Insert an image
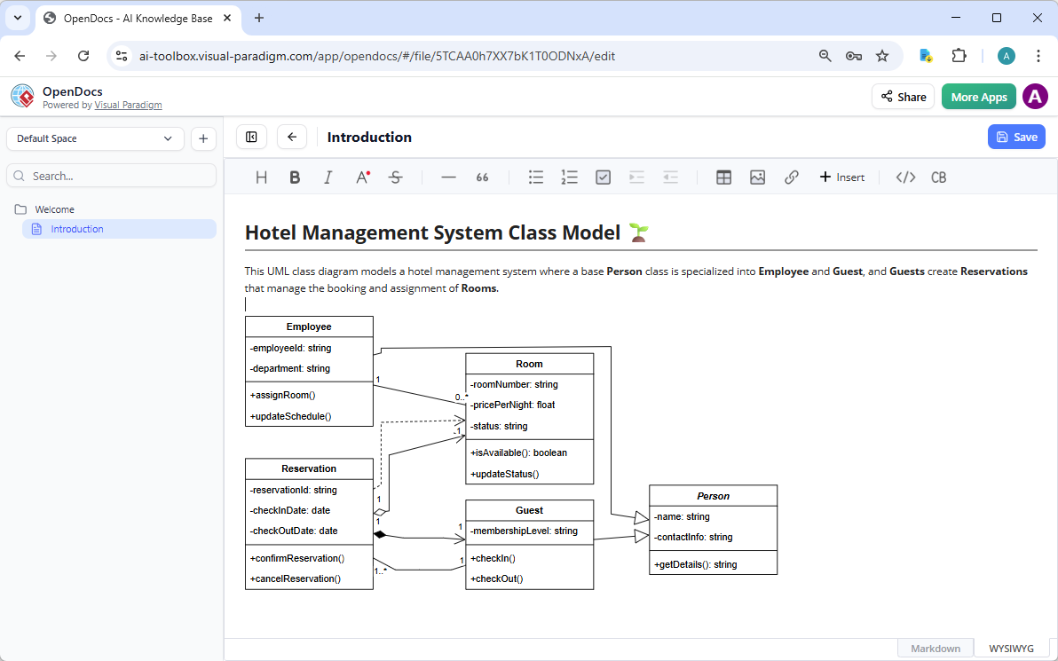1058x661 pixels. tap(757, 177)
